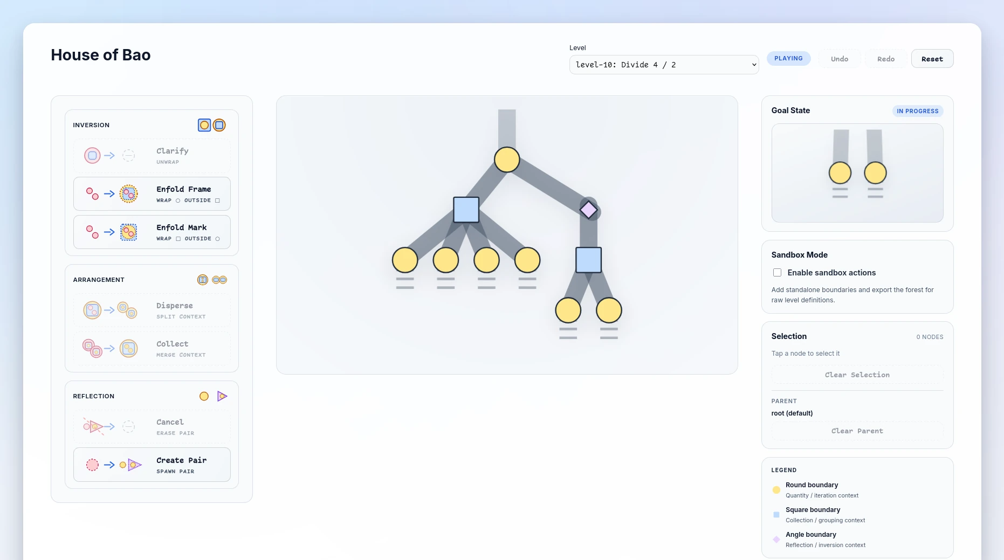Select the Create Pair spawn action

click(x=152, y=465)
